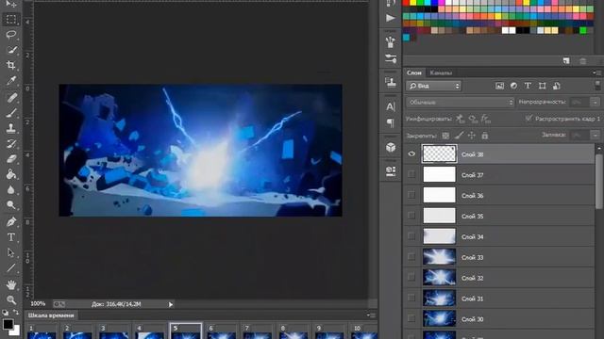604x339 pixels.
Task: Open status bar document info arrow
Action: pos(171,304)
